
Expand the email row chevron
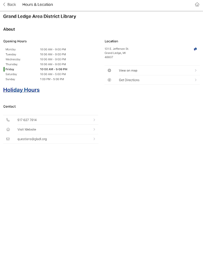coord(94,139)
